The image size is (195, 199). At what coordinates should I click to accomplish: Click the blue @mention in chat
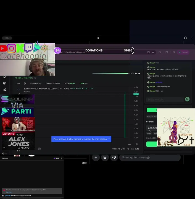(x=159, y=82)
